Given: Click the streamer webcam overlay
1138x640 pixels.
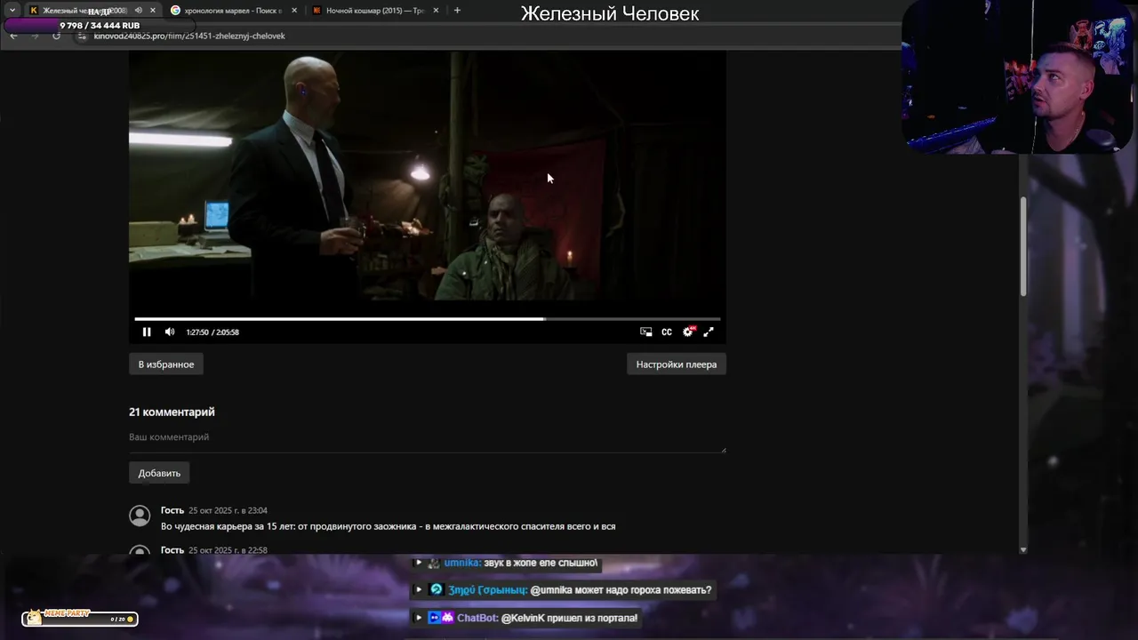Looking at the screenshot, I should coord(1018,77).
